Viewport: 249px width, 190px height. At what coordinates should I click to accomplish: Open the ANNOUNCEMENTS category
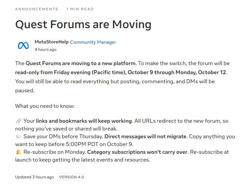(37, 9)
